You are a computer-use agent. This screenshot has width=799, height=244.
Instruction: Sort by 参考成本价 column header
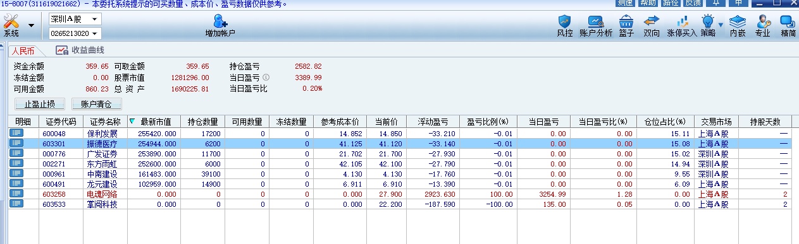click(339, 121)
